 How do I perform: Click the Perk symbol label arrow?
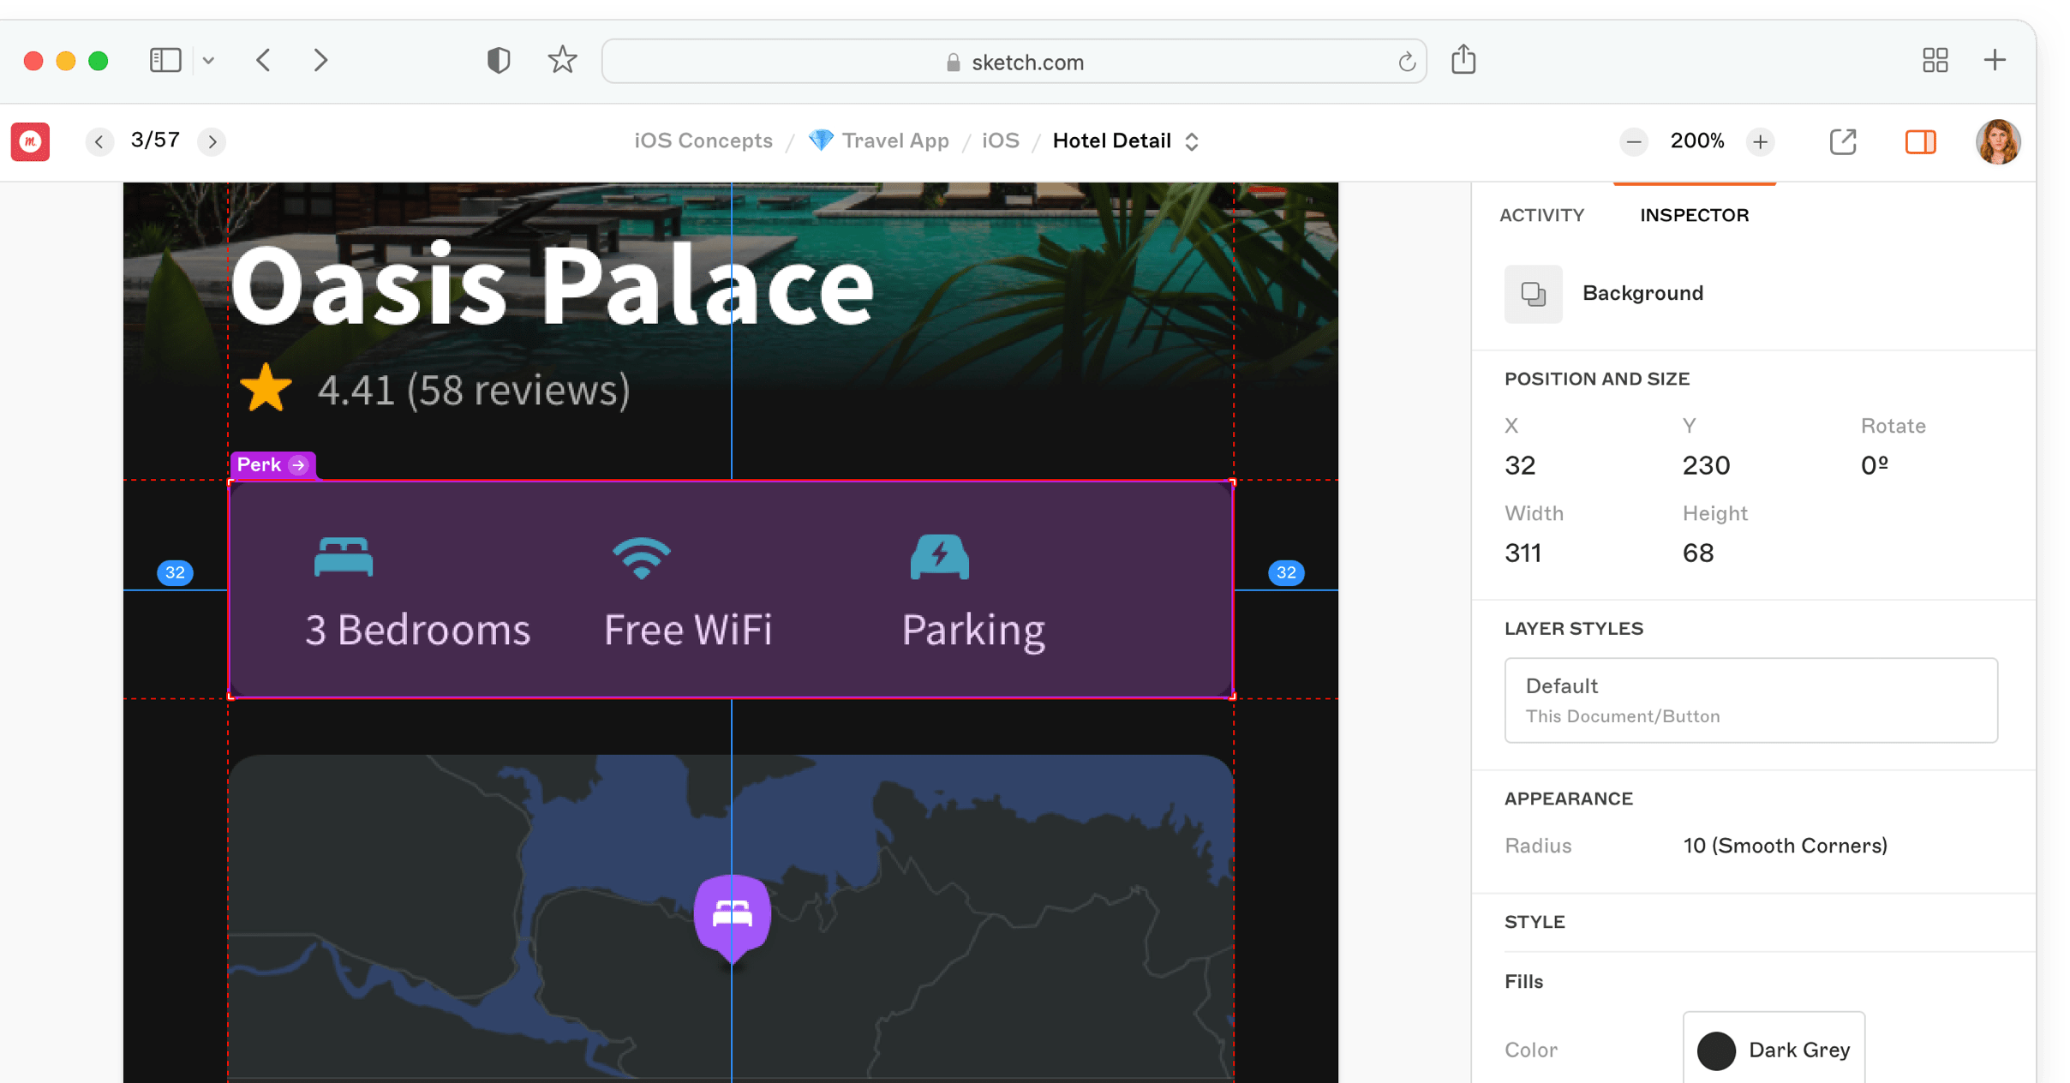(298, 465)
